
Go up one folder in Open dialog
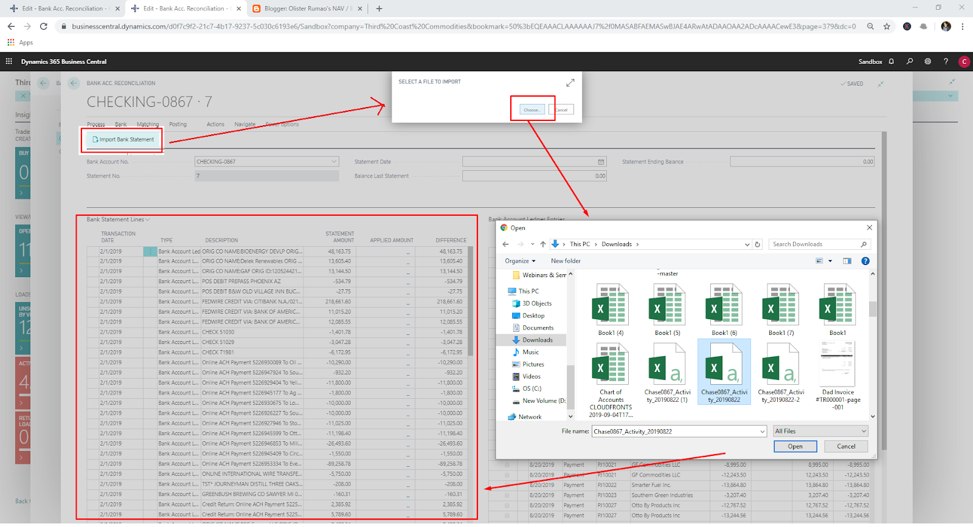(x=542, y=244)
